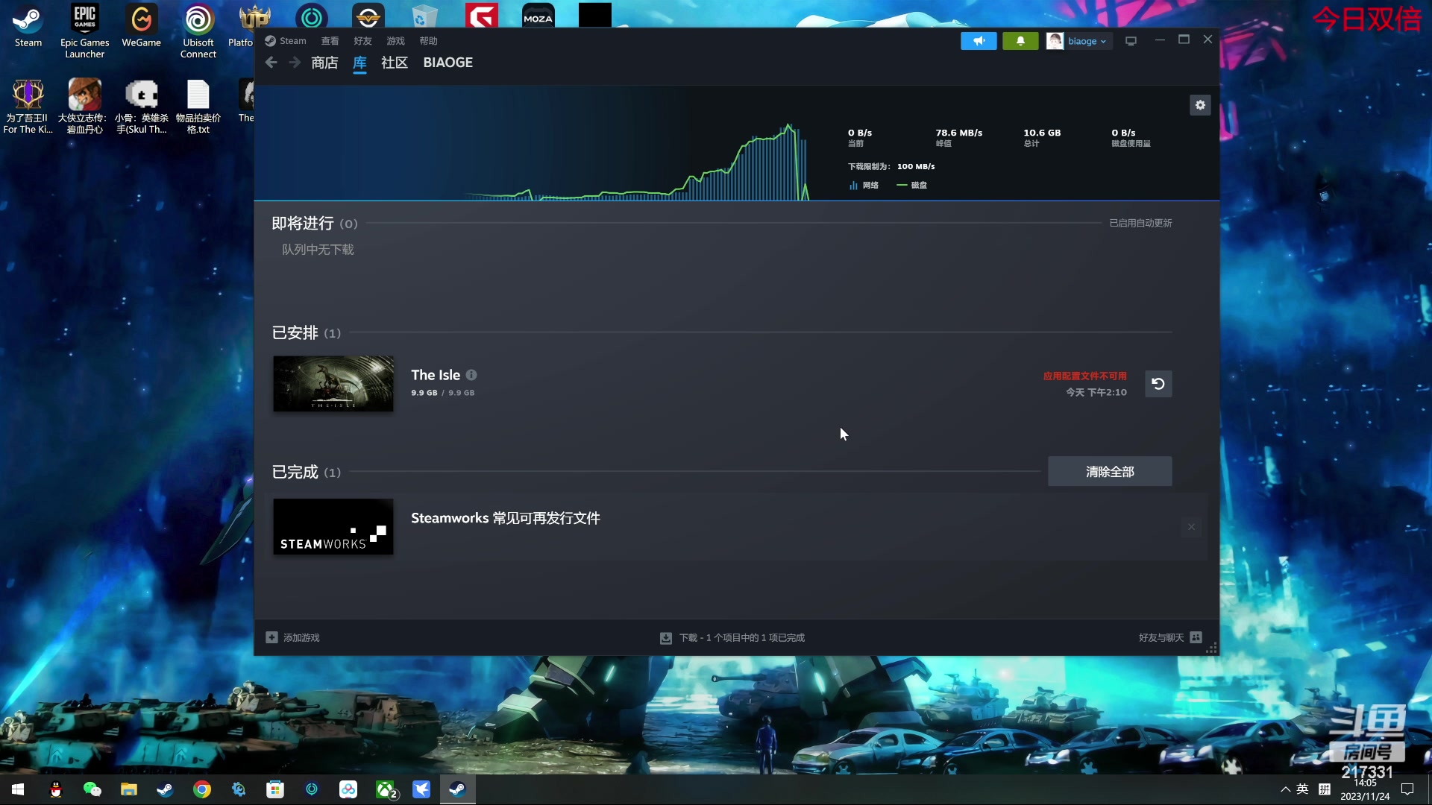This screenshot has width=1432, height=805.
Task: Click the download status text in footer
Action: pyautogui.click(x=742, y=638)
